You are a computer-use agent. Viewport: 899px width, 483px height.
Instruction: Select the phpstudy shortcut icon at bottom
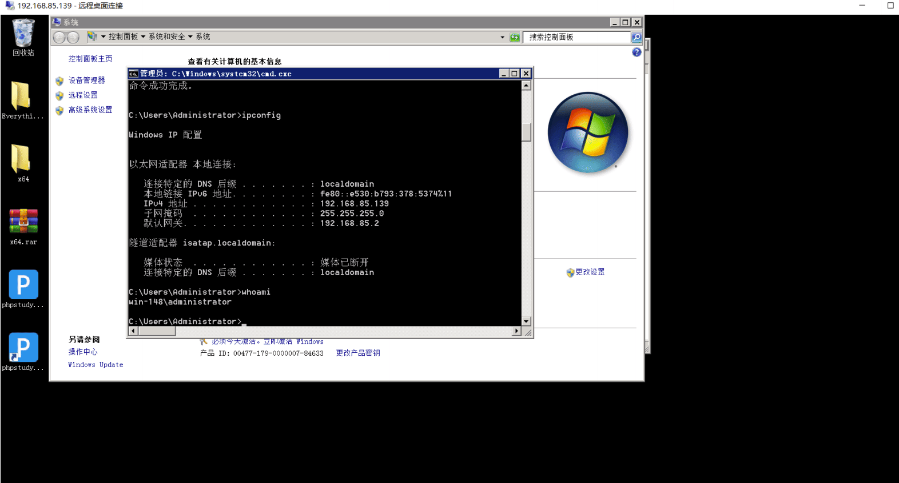(23, 351)
